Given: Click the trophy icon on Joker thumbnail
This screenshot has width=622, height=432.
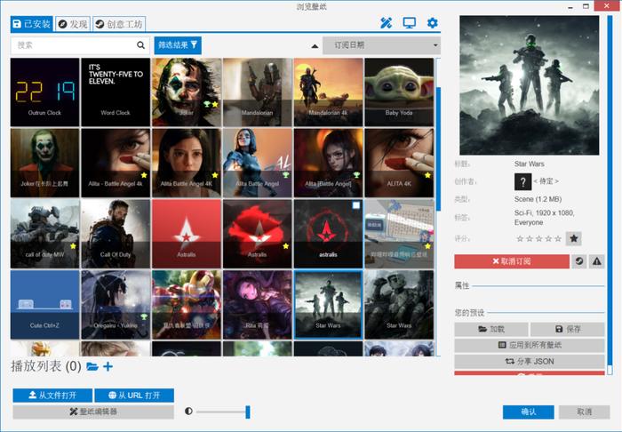Looking at the screenshot, I should (x=207, y=104).
